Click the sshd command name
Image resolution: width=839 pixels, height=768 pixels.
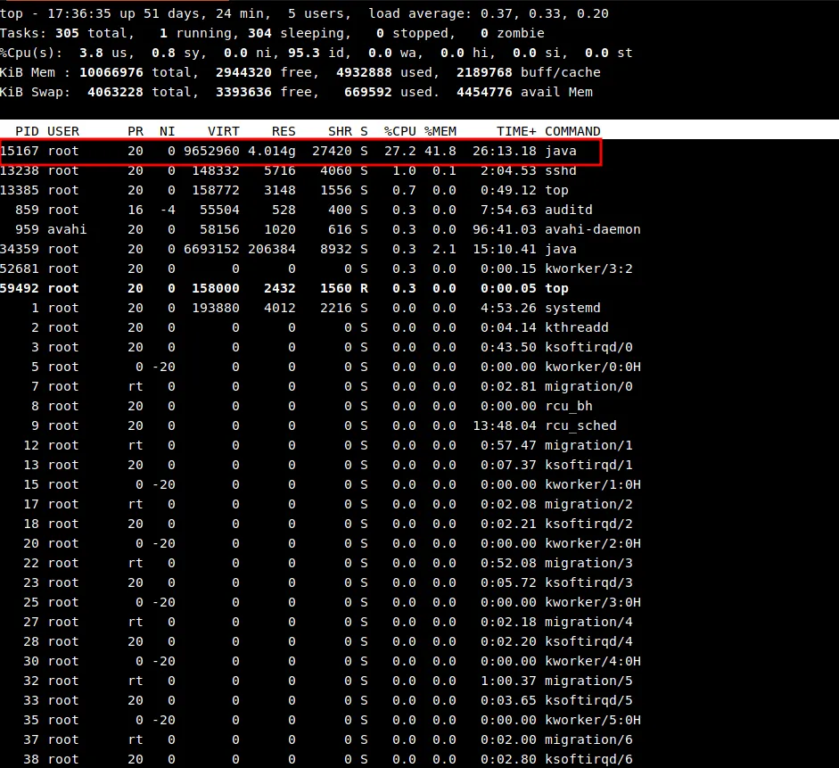(561, 170)
